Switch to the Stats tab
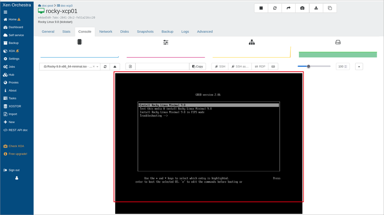Image resolution: width=384 pixels, height=215 pixels. (x=66, y=32)
